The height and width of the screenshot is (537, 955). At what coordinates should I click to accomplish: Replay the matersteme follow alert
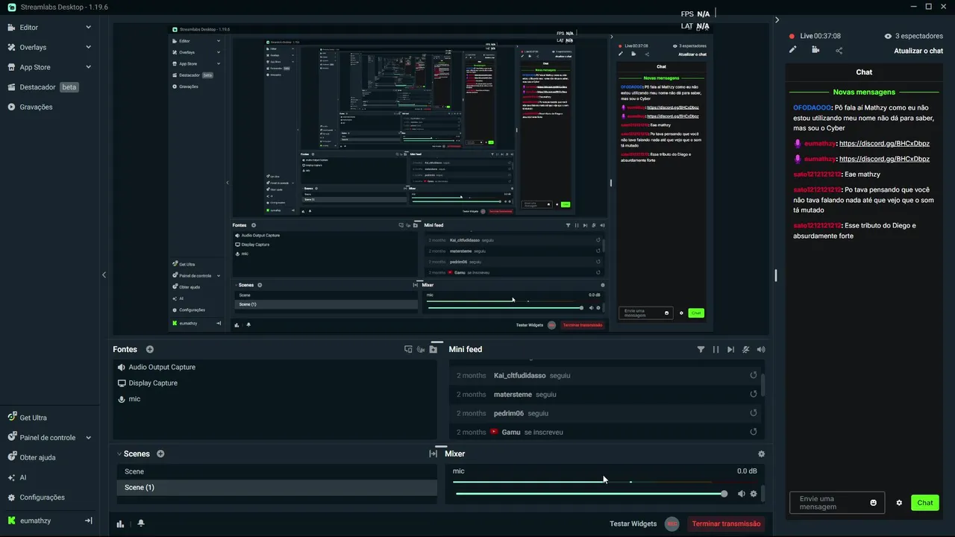[x=754, y=394]
